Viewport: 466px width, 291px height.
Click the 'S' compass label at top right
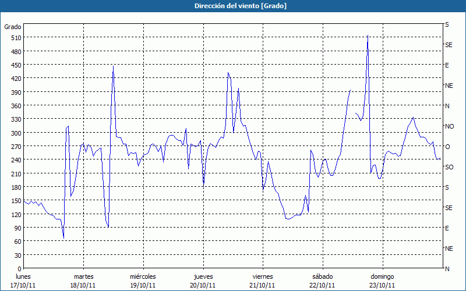click(447, 25)
